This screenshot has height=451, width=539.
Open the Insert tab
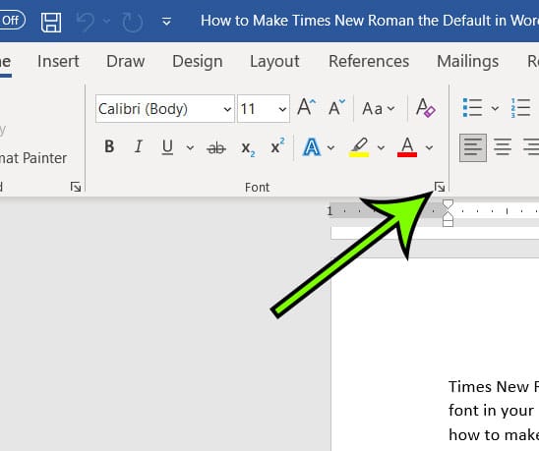[x=58, y=61]
